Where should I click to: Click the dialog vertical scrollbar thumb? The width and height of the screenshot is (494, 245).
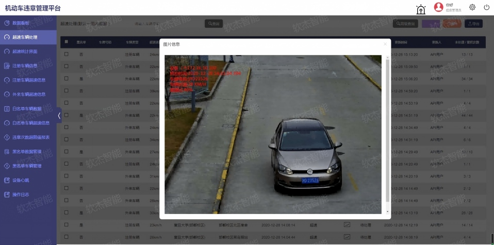[x=387, y=131]
